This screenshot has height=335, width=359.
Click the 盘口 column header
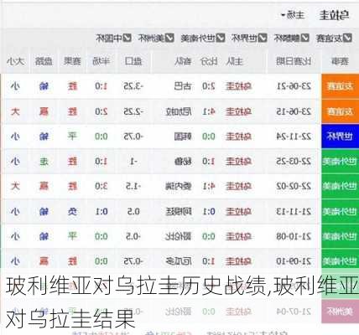(x=133, y=61)
